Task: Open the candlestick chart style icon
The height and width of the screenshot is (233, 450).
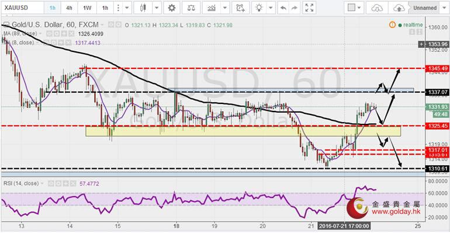Action: click(x=143, y=8)
